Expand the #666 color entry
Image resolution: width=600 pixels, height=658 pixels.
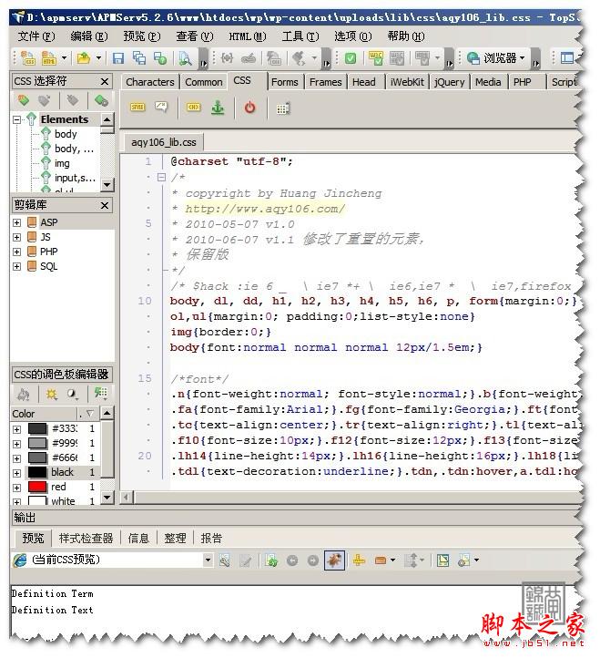tap(16, 458)
